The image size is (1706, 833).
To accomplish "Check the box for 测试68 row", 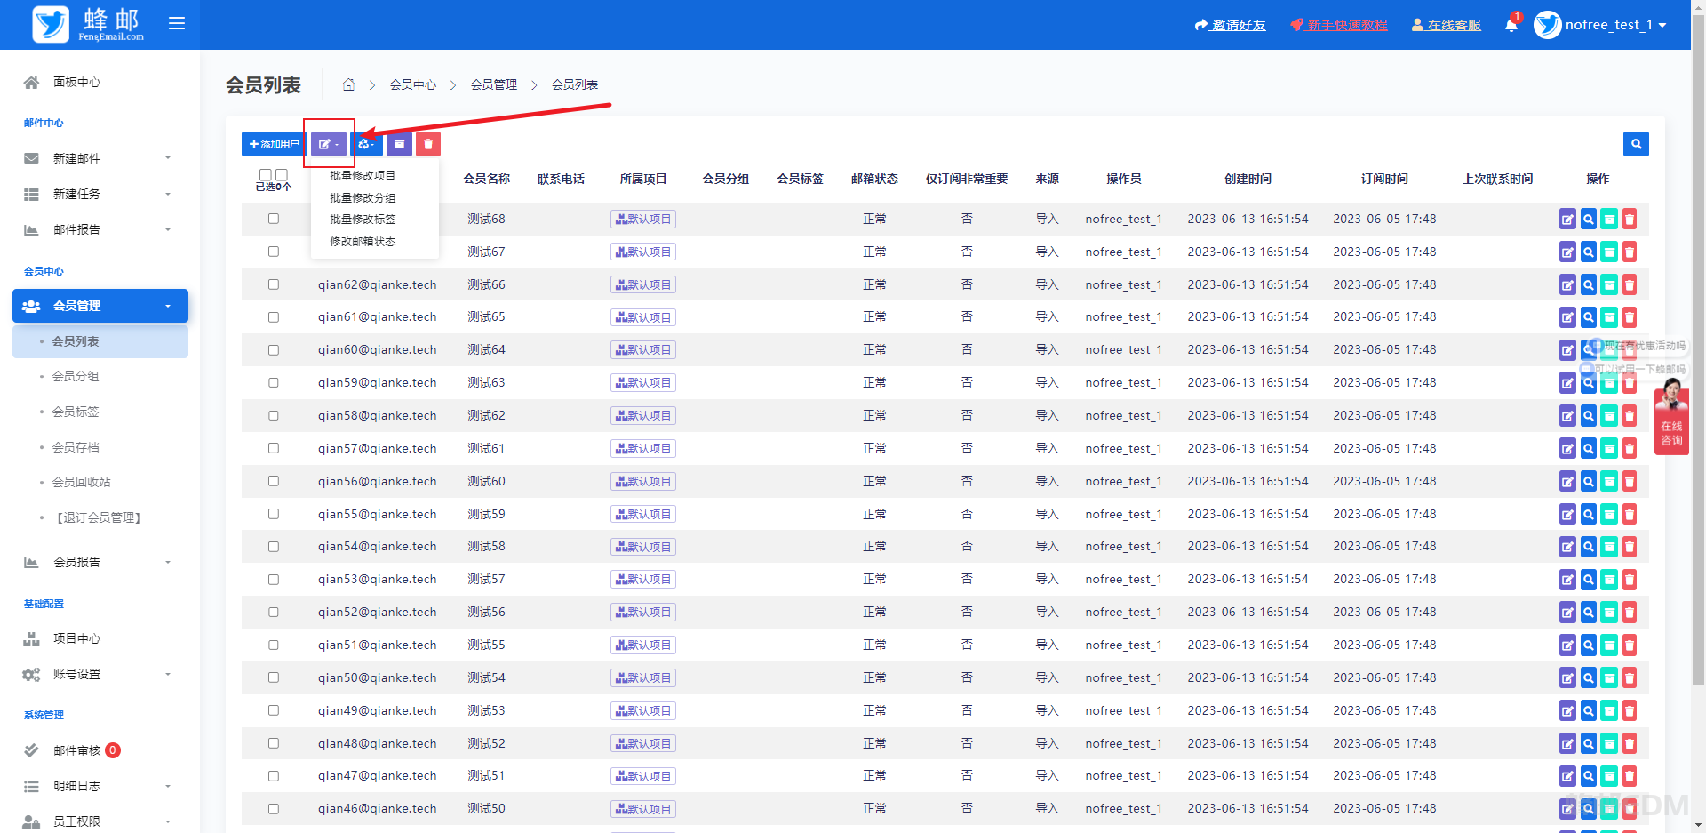I will point(274,219).
